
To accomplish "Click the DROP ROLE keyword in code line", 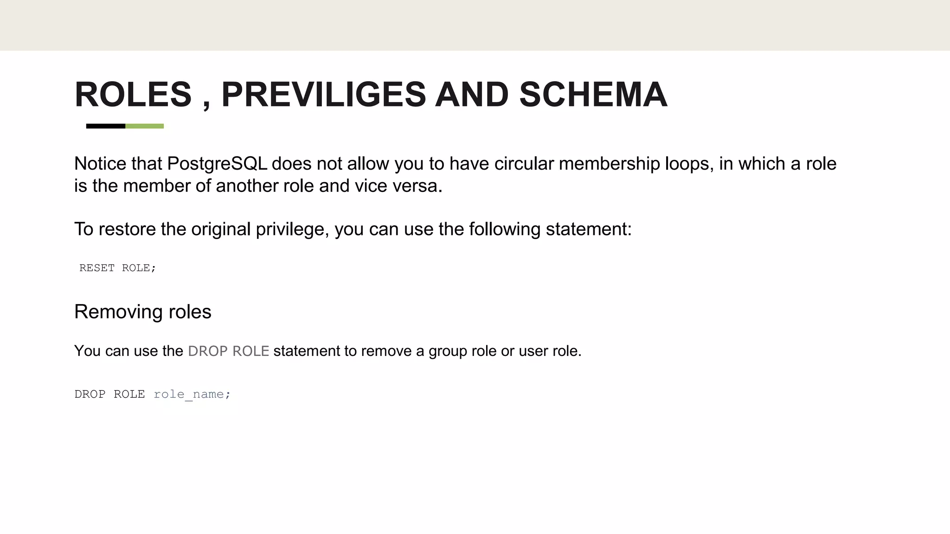I will [x=109, y=394].
